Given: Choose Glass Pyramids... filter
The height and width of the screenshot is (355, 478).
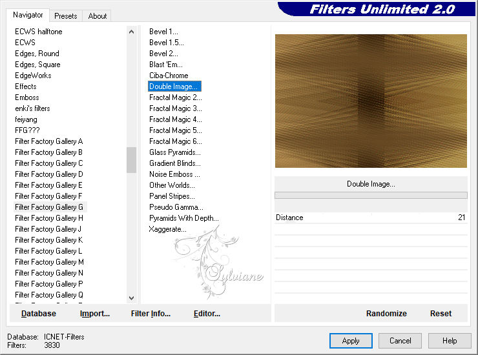Looking at the screenshot, I should pos(175,152).
